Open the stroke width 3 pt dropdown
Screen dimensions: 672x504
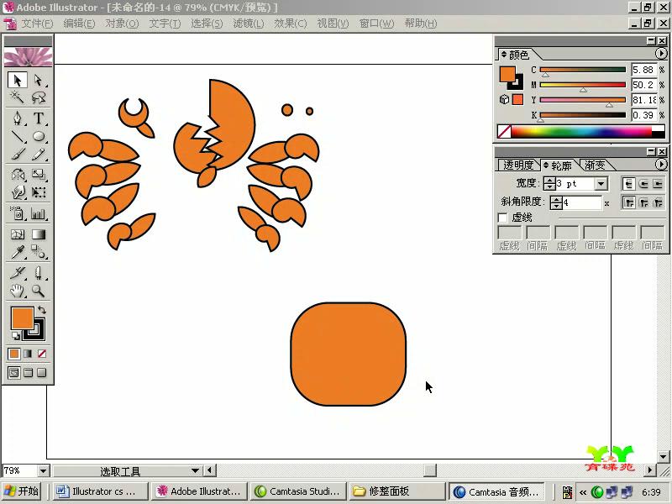pos(601,184)
